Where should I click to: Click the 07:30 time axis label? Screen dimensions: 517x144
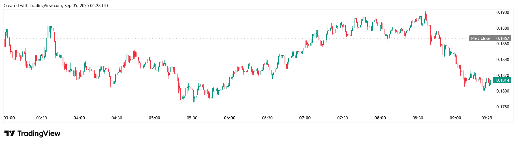pos(343,118)
